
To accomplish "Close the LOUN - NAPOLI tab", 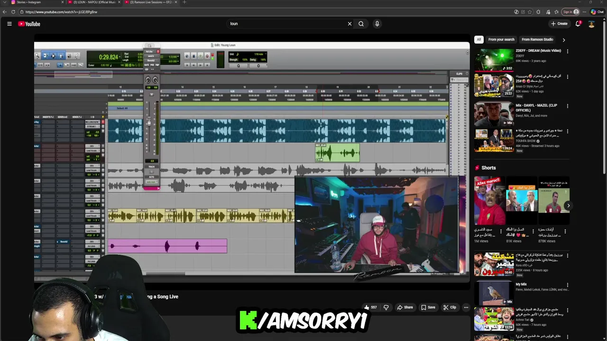I will coord(118,2).
